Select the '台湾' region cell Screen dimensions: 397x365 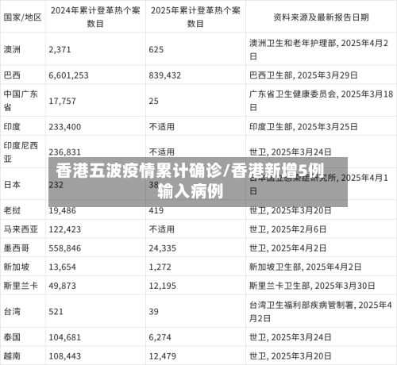coord(12,311)
